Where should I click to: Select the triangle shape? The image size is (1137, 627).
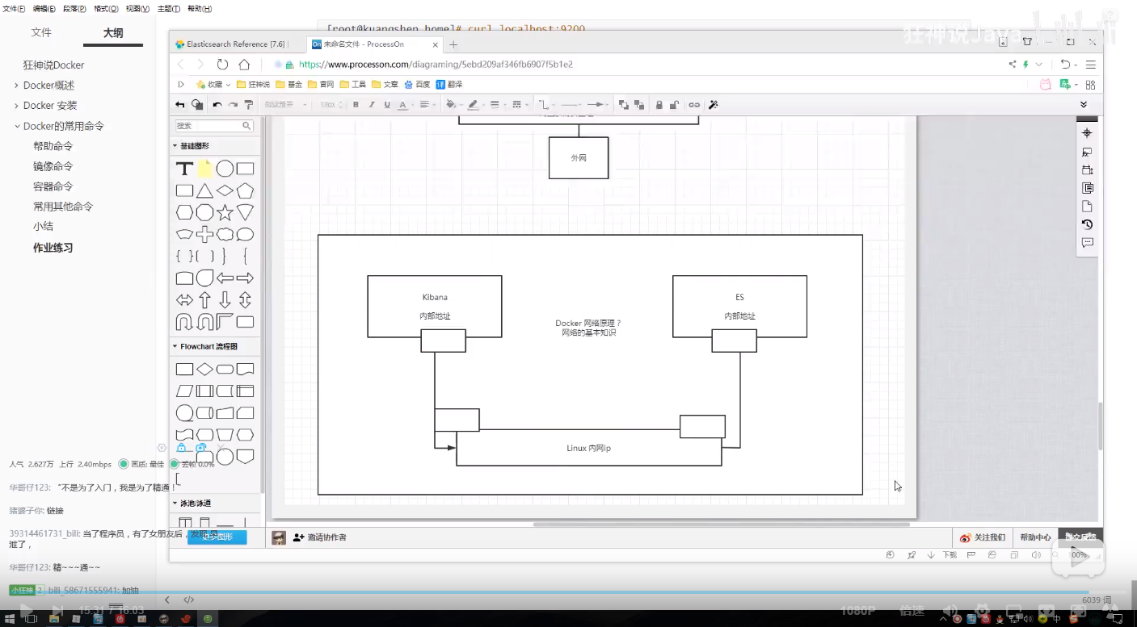(x=204, y=191)
